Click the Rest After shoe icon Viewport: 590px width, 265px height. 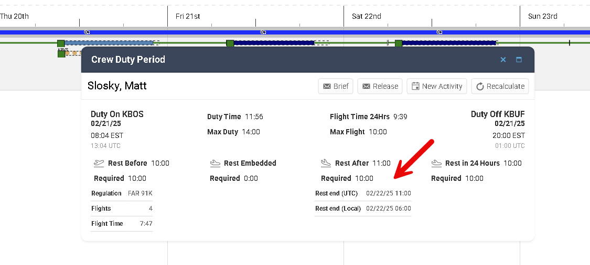pos(326,163)
